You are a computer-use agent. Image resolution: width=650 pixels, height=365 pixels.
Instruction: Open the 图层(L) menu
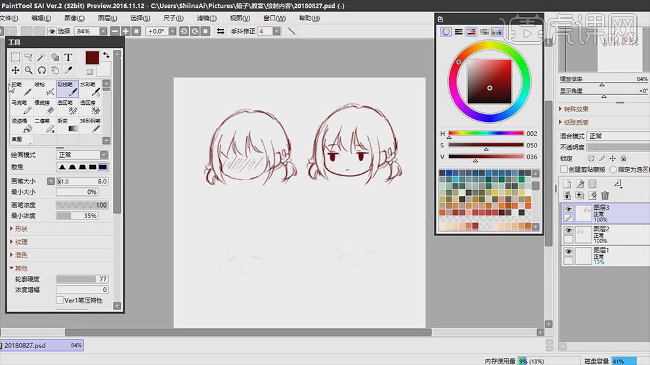point(108,18)
